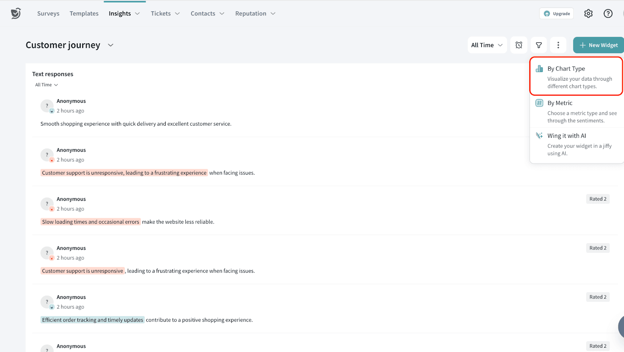Open the Tickets menu
Screen dimensions: 624x352
click(165, 14)
